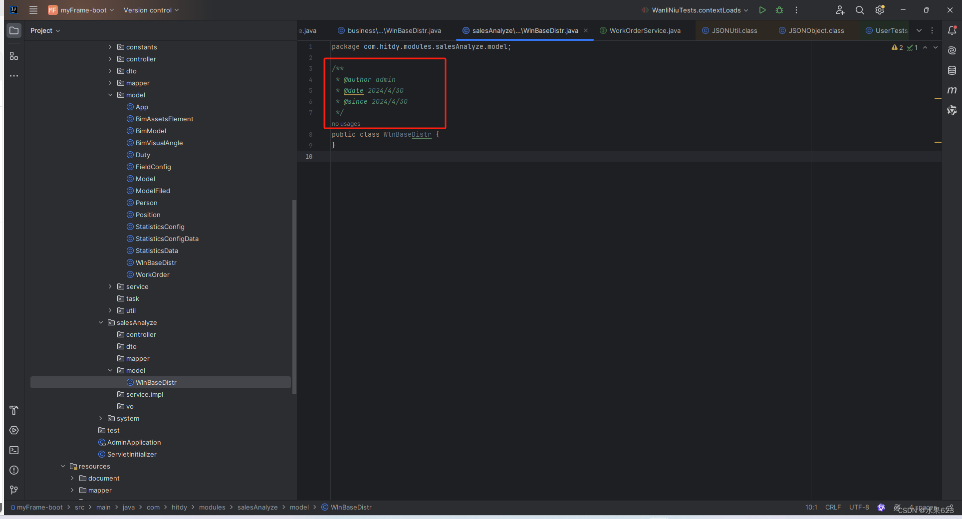Switch to business WlnBaseDistr.java tab

coord(389,30)
